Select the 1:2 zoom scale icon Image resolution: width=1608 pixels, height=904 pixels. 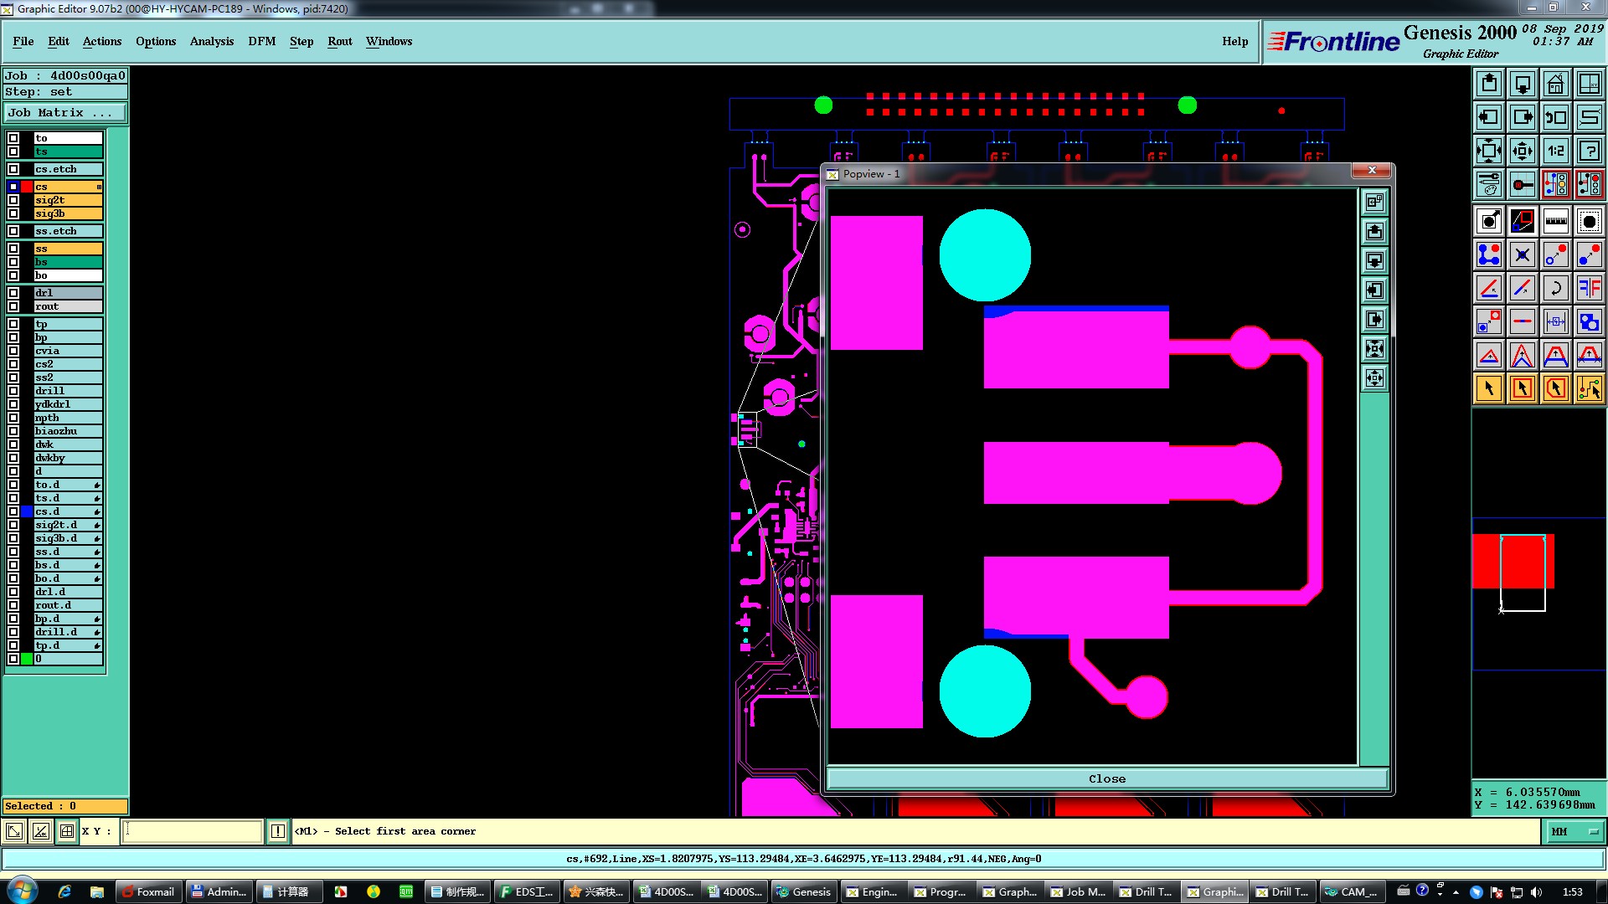(x=1555, y=151)
